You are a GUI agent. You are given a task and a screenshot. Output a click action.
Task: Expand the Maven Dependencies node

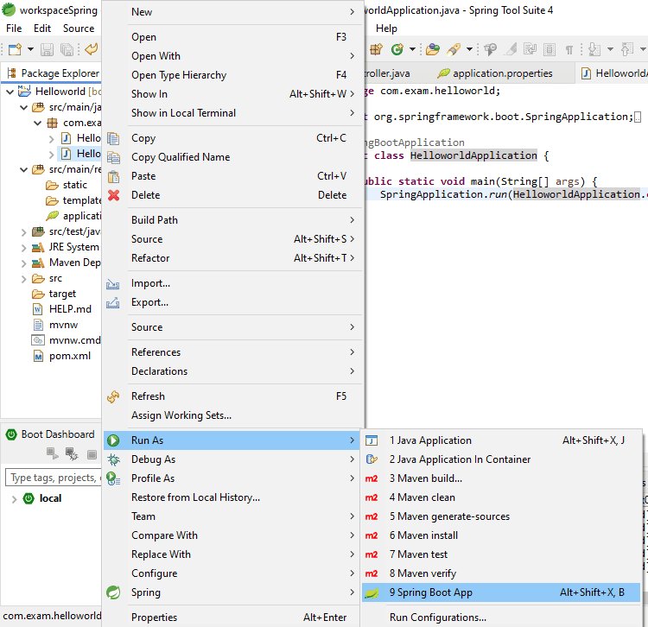[24, 263]
